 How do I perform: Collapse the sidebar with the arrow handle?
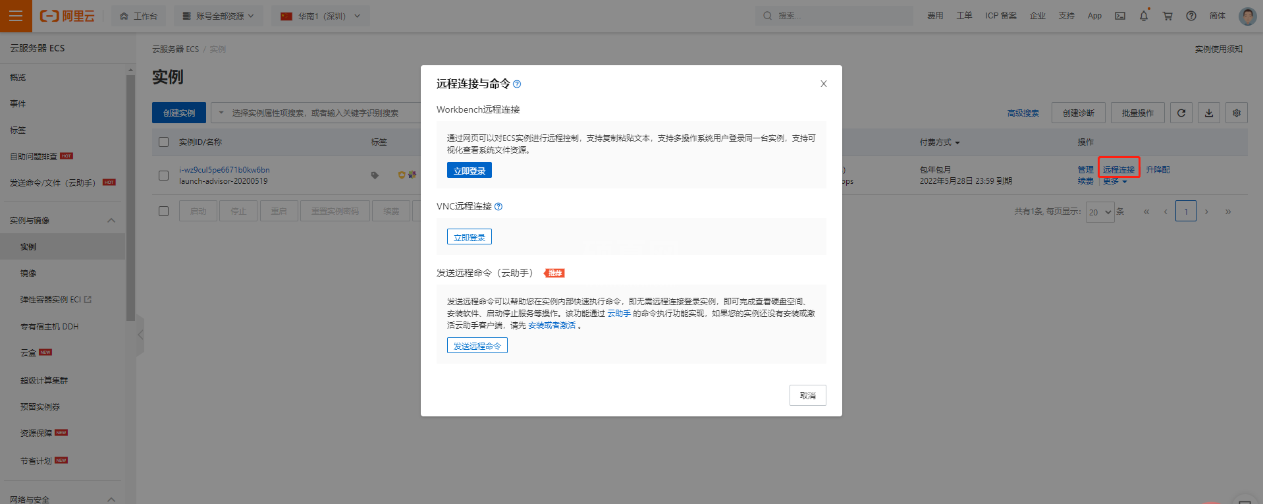point(140,335)
